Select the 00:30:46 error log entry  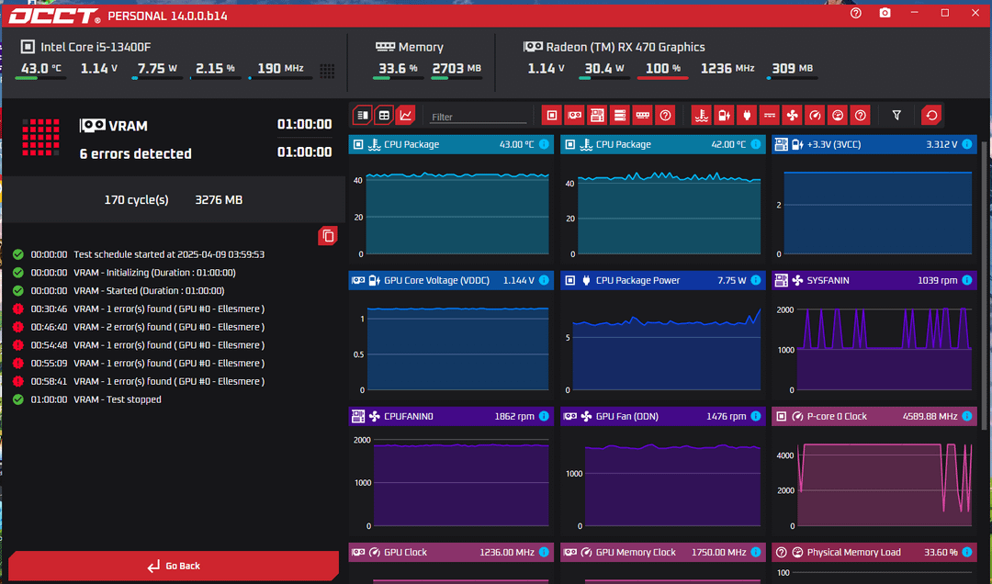140,309
